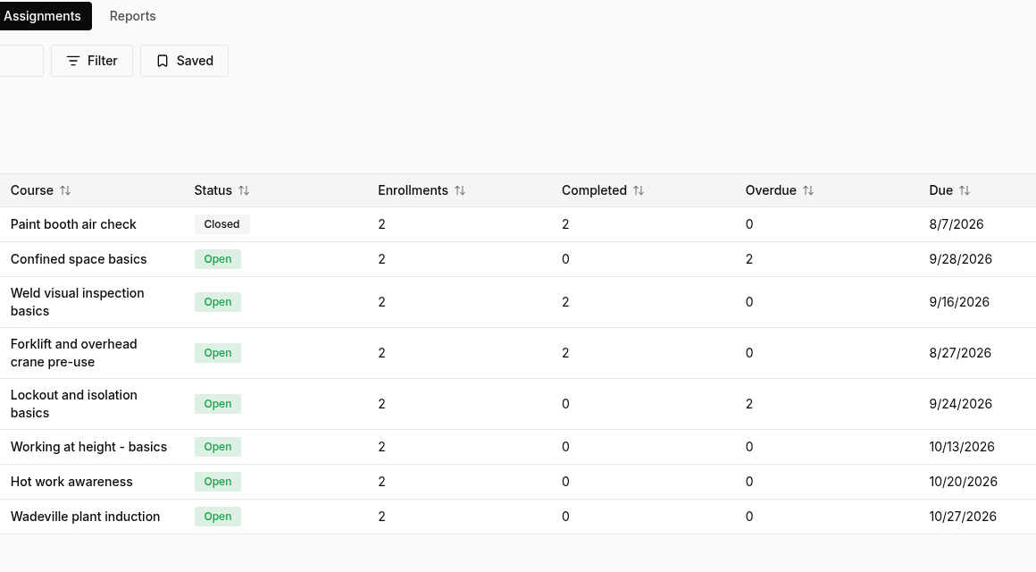Screen dimensions: 1036x572
Task: Open Forklift and overhead crane pre-use
Action: (x=74, y=353)
